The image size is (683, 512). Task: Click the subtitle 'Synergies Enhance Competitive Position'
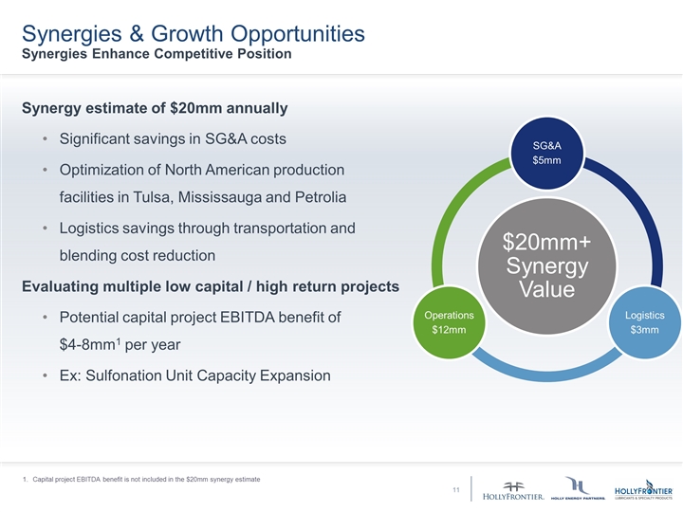coord(156,54)
